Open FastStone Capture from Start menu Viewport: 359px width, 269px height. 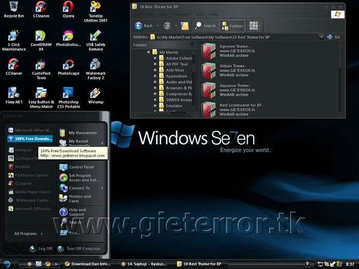[x=29, y=175]
